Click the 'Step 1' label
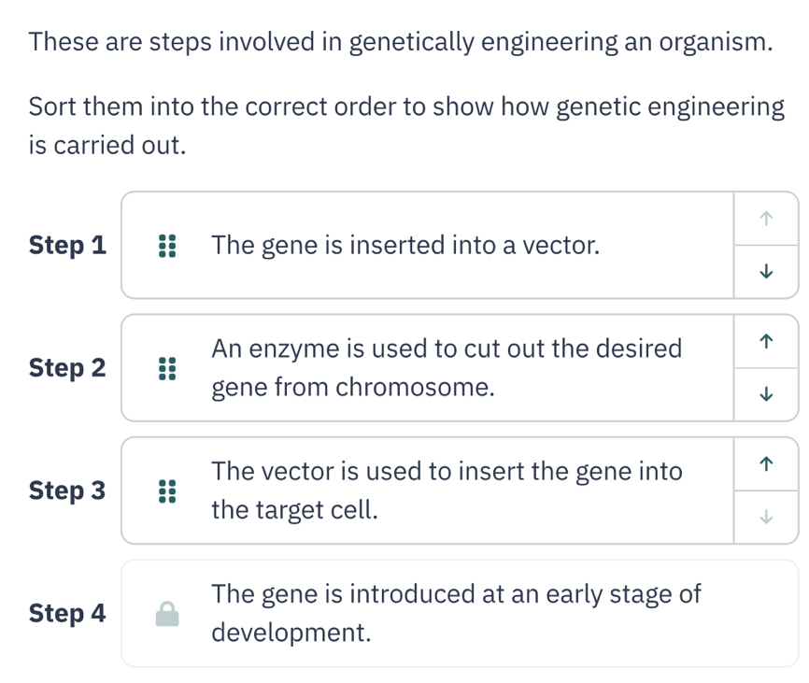The height and width of the screenshot is (683, 809). click(x=67, y=246)
